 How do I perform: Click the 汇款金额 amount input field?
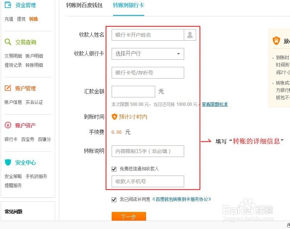tap(133, 91)
